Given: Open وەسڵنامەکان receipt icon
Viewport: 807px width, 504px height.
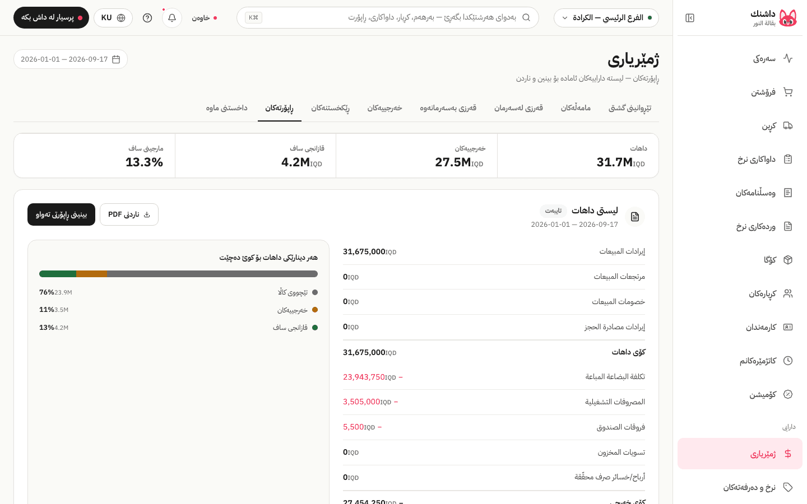Looking at the screenshot, I should pos(788,193).
